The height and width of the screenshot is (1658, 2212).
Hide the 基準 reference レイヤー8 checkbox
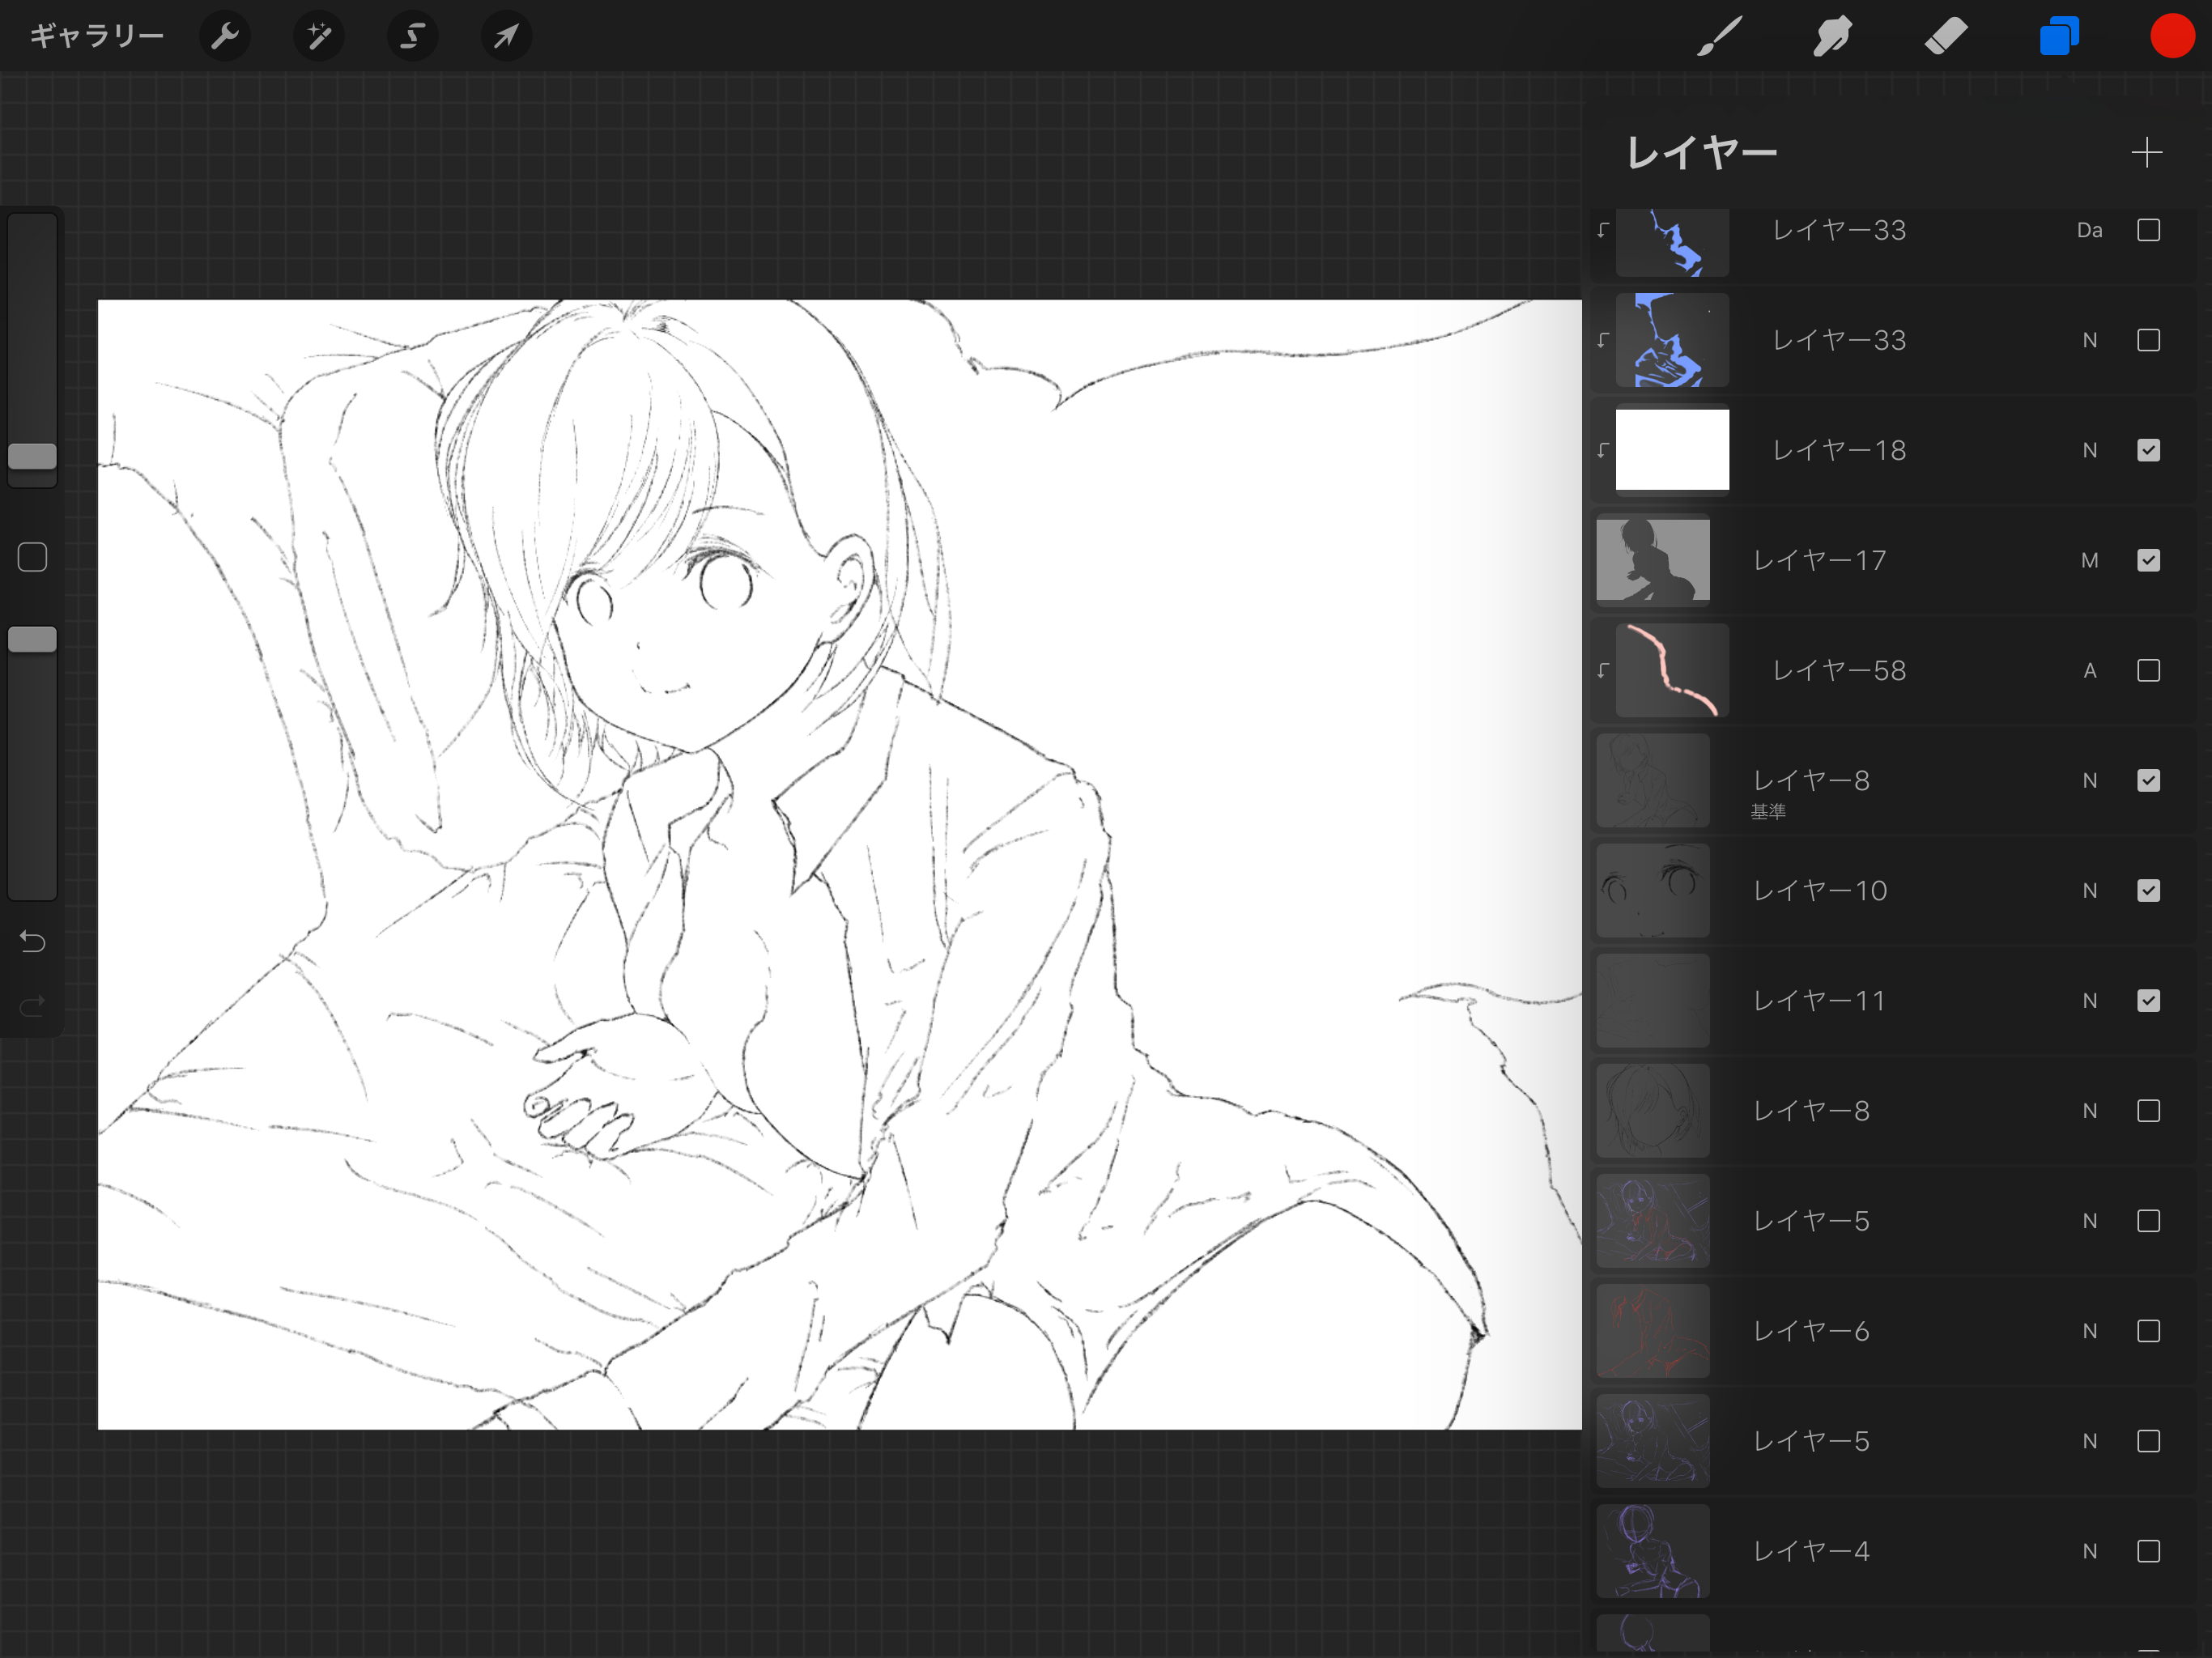pos(2148,780)
